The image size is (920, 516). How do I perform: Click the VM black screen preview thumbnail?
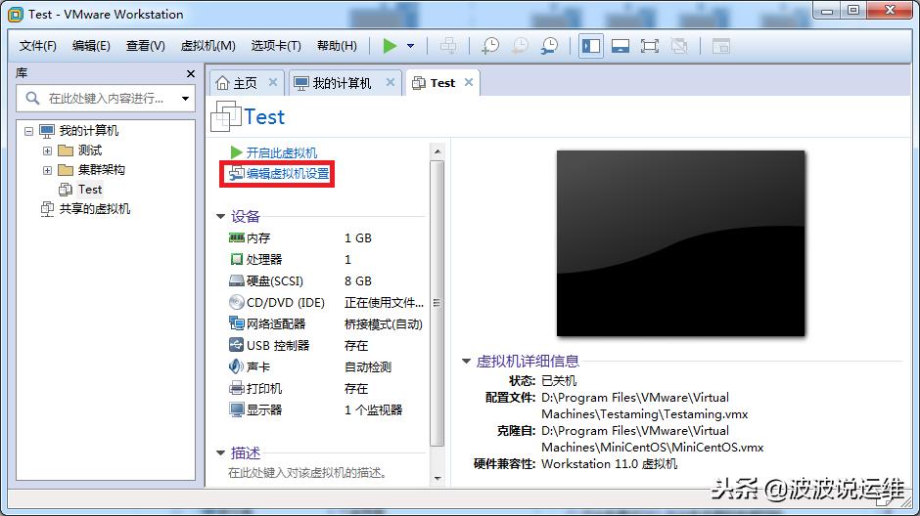[x=680, y=243]
